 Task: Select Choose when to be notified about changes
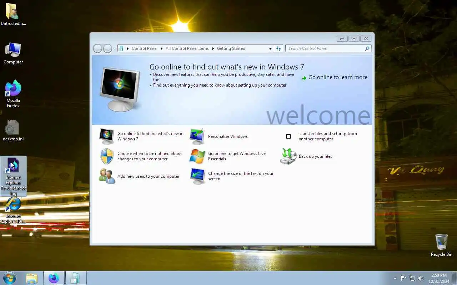pos(150,156)
